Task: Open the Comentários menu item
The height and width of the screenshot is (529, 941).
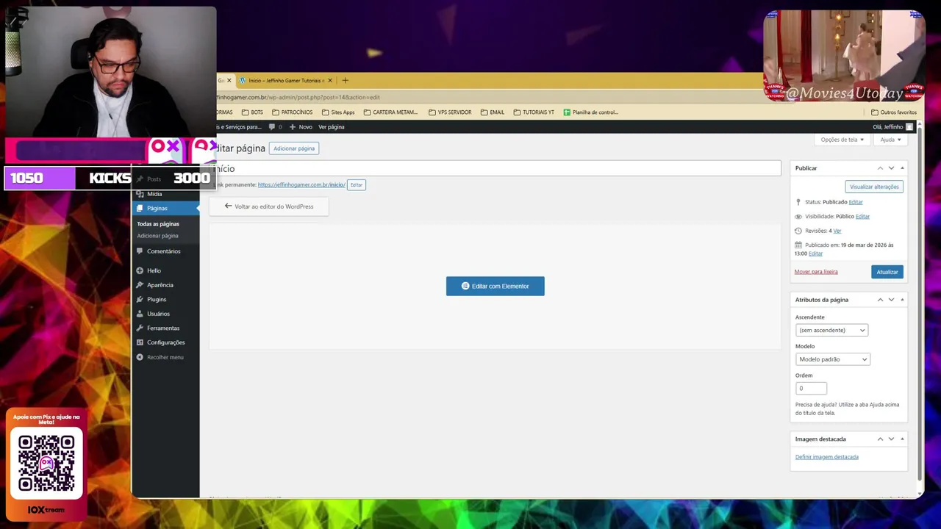Action: point(165,251)
